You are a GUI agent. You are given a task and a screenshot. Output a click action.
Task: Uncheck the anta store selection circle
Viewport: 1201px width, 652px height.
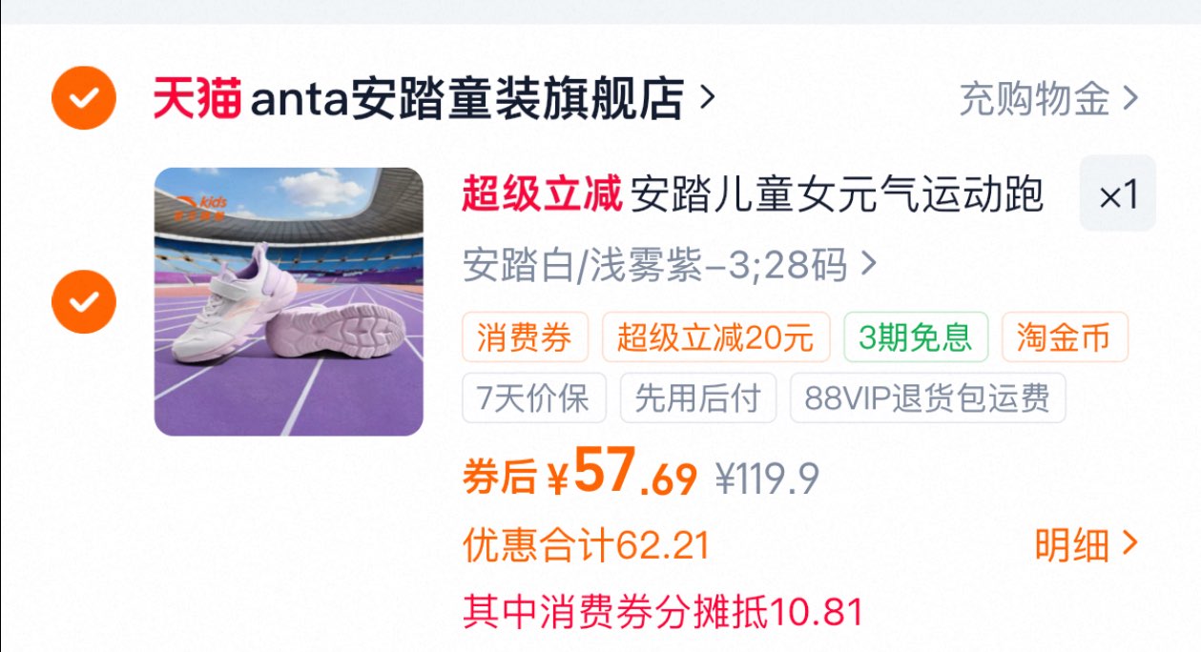[x=84, y=97]
